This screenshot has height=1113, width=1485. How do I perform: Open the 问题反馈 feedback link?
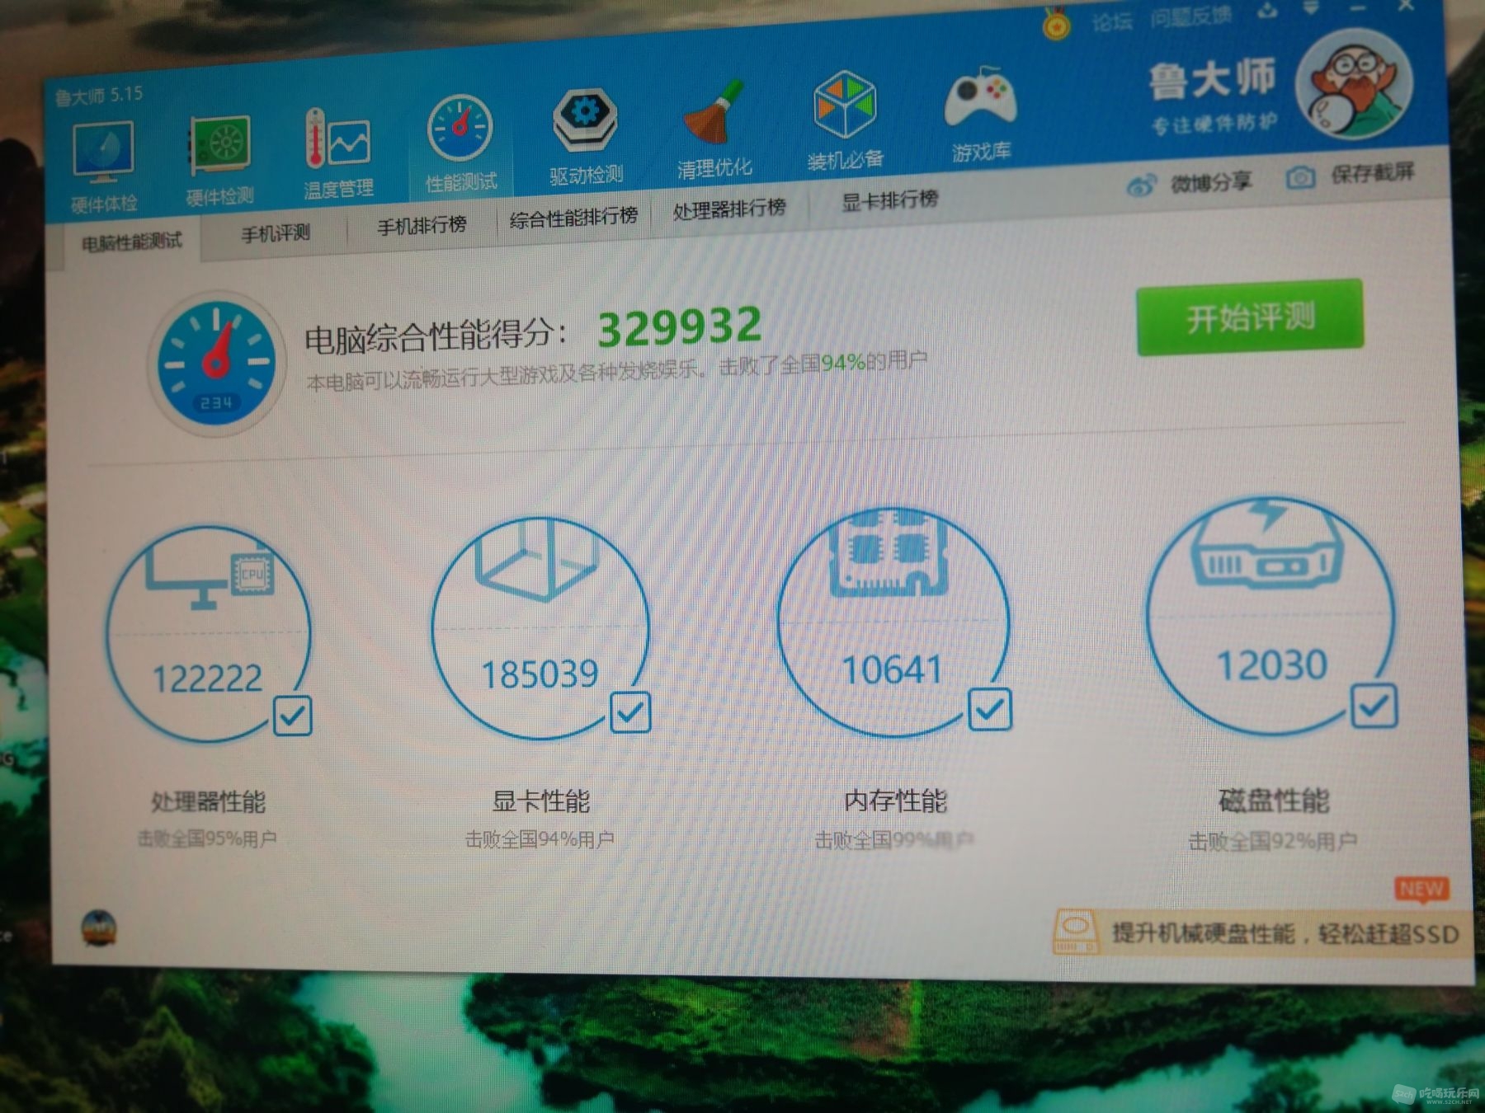(1190, 16)
